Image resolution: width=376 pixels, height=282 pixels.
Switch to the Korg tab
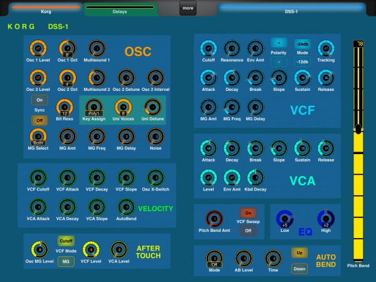click(46, 9)
